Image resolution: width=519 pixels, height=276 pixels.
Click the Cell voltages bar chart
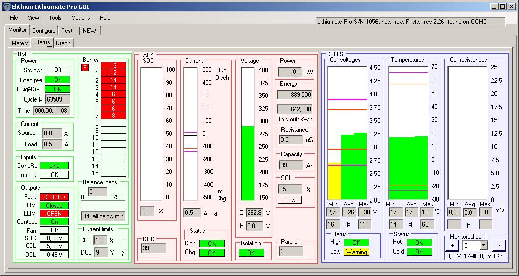(347, 133)
